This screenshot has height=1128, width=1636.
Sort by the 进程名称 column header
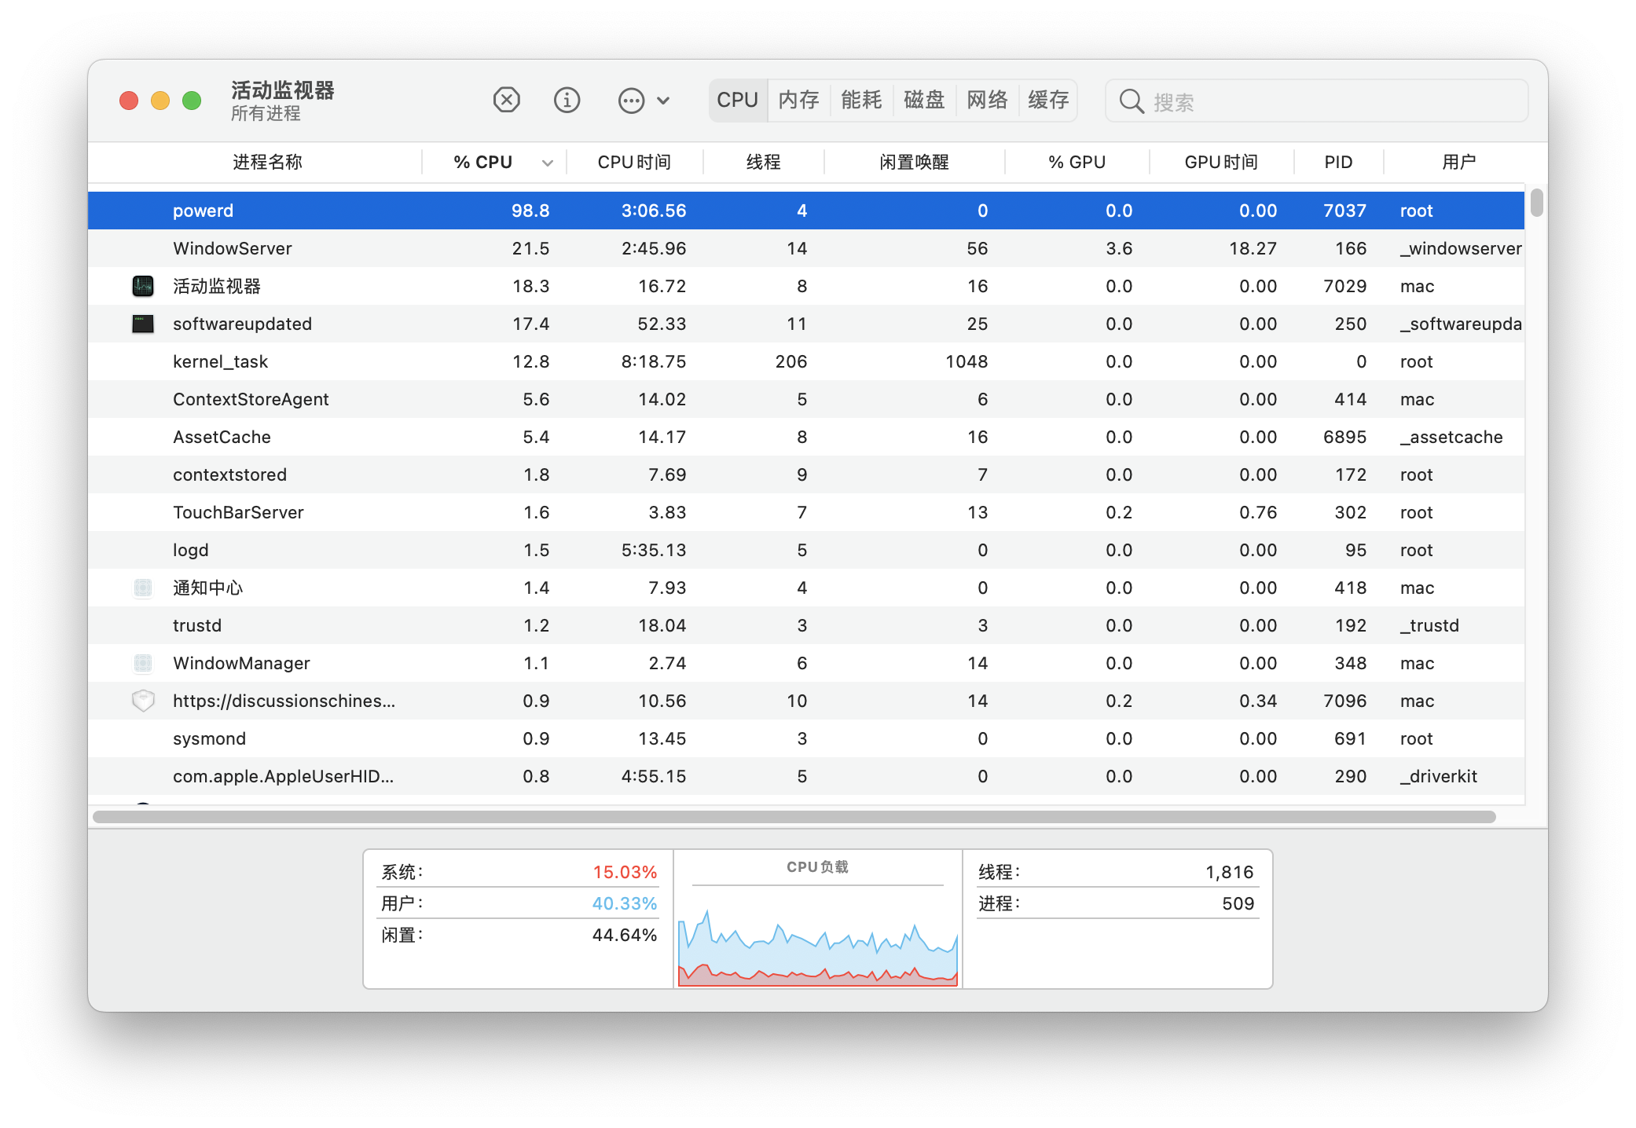tap(267, 163)
